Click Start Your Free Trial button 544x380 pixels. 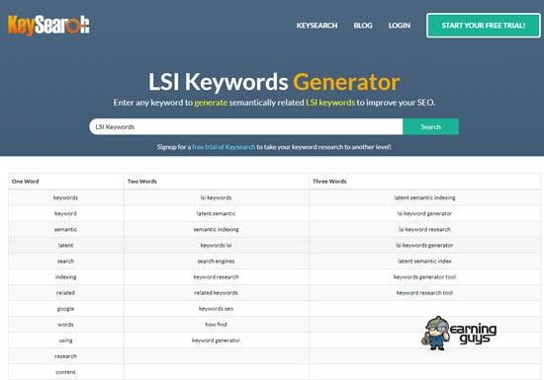tap(484, 26)
